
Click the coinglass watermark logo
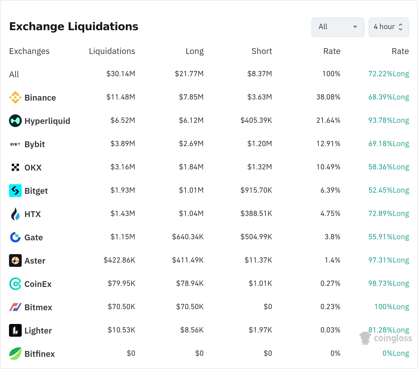click(386, 338)
